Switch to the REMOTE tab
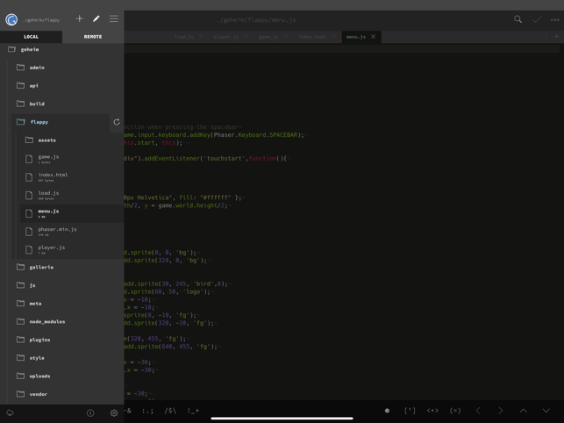The width and height of the screenshot is (564, 423). 92,37
